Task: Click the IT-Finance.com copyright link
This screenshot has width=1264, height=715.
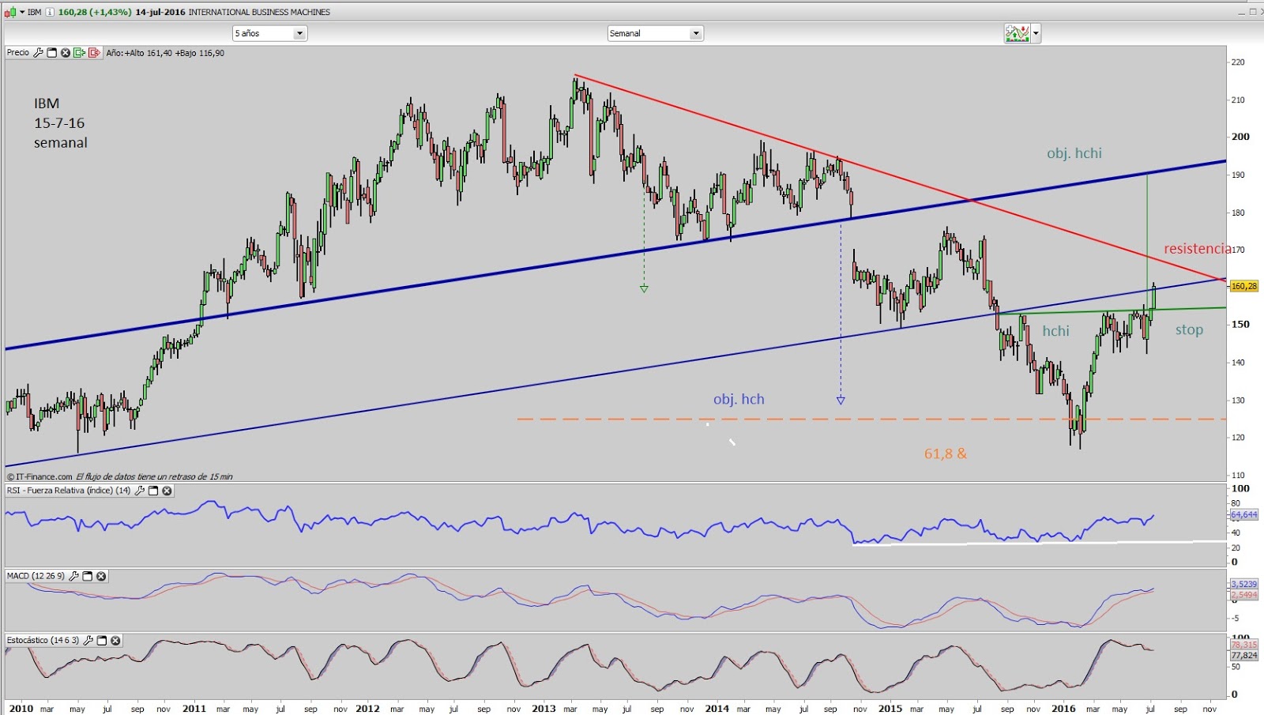Action: click(x=40, y=476)
